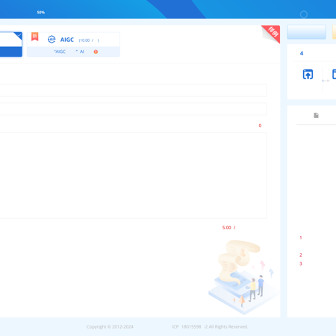The width and height of the screenshot is (336, 336).
Task: Click the blue upload window icon
Action: click(x=308, y=74)
